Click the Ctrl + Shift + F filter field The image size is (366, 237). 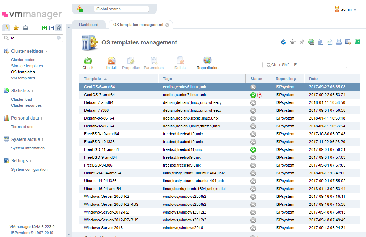click(305, 65)
